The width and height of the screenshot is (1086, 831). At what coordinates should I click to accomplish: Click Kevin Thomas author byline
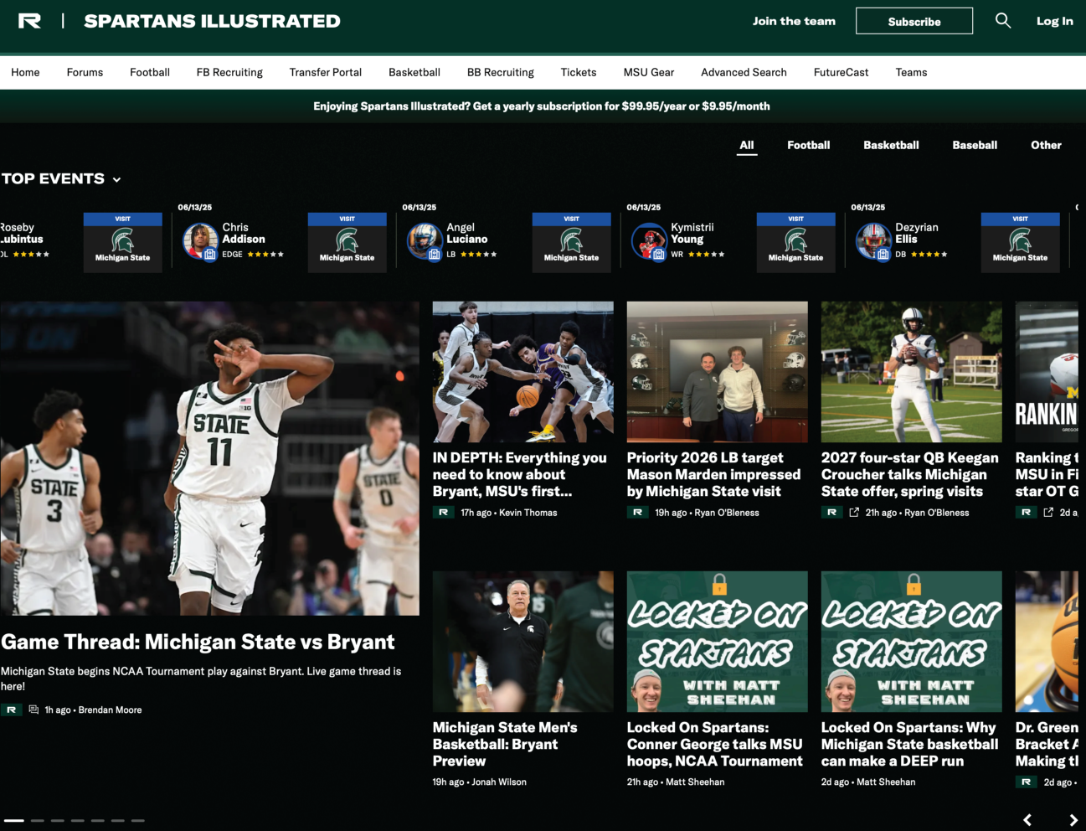[x=528, y=512]
